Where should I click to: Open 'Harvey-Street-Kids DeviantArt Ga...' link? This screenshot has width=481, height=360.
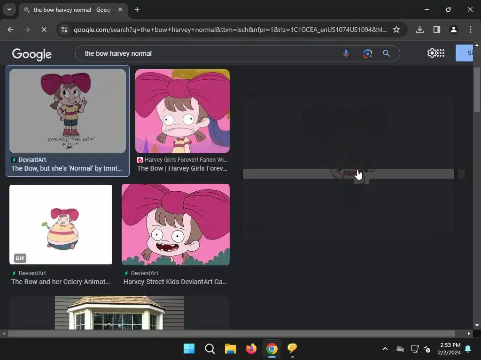(175, 282)
